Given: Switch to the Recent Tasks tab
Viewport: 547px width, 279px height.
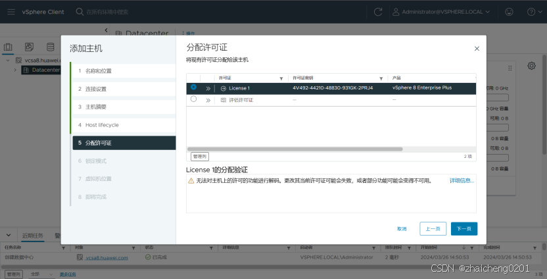Looking at the screenshot, I should point(33,236).
